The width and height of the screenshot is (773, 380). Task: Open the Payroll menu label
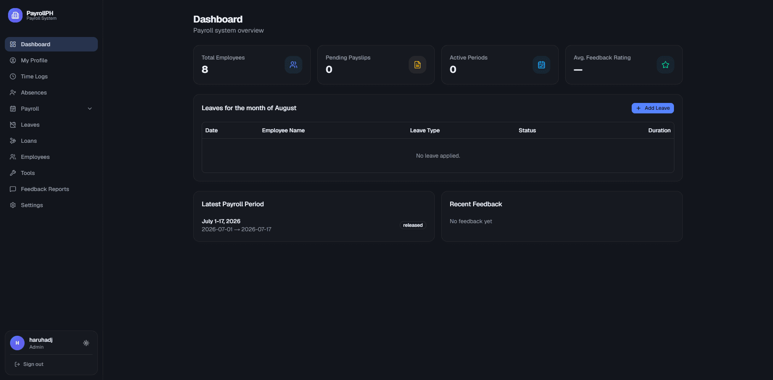(x=30, y=109)
